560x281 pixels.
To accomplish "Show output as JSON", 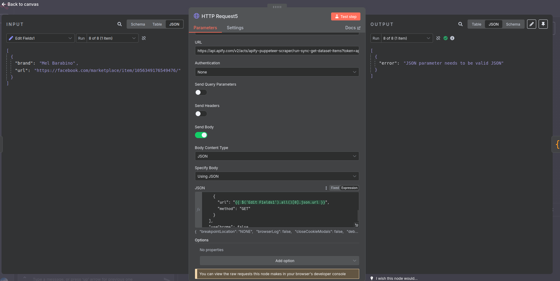I will click(x=493, y=24).
